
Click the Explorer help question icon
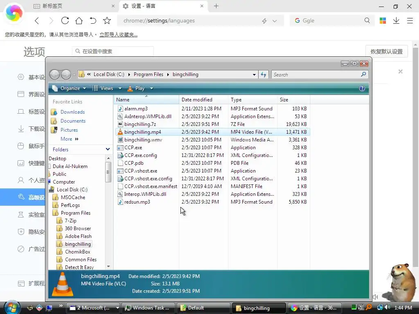click(x=362, y=88)
